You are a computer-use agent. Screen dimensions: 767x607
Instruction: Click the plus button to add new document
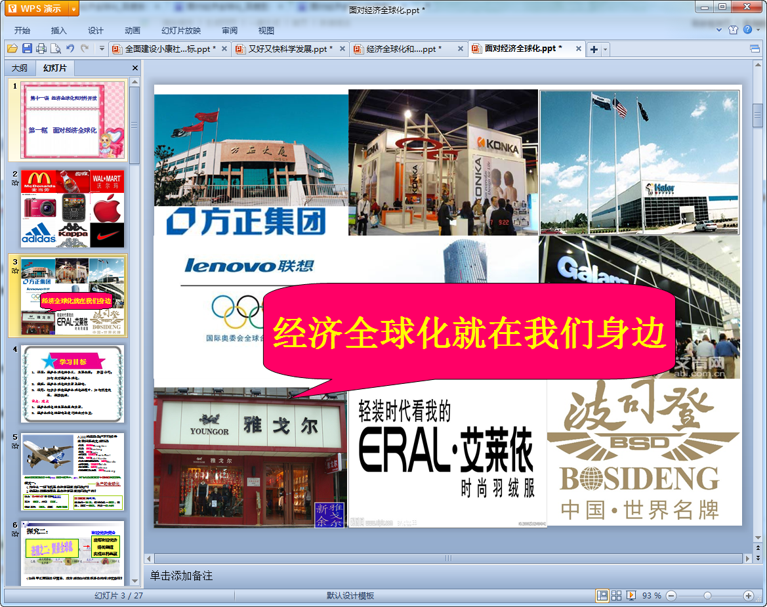pyautogui.click(x=594, y=49)
